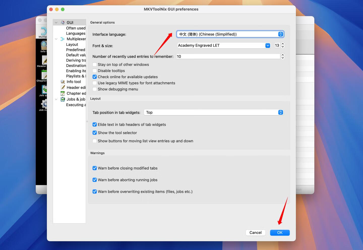Click the OK button
Viewport: 363px width, 250px height.
280,233
